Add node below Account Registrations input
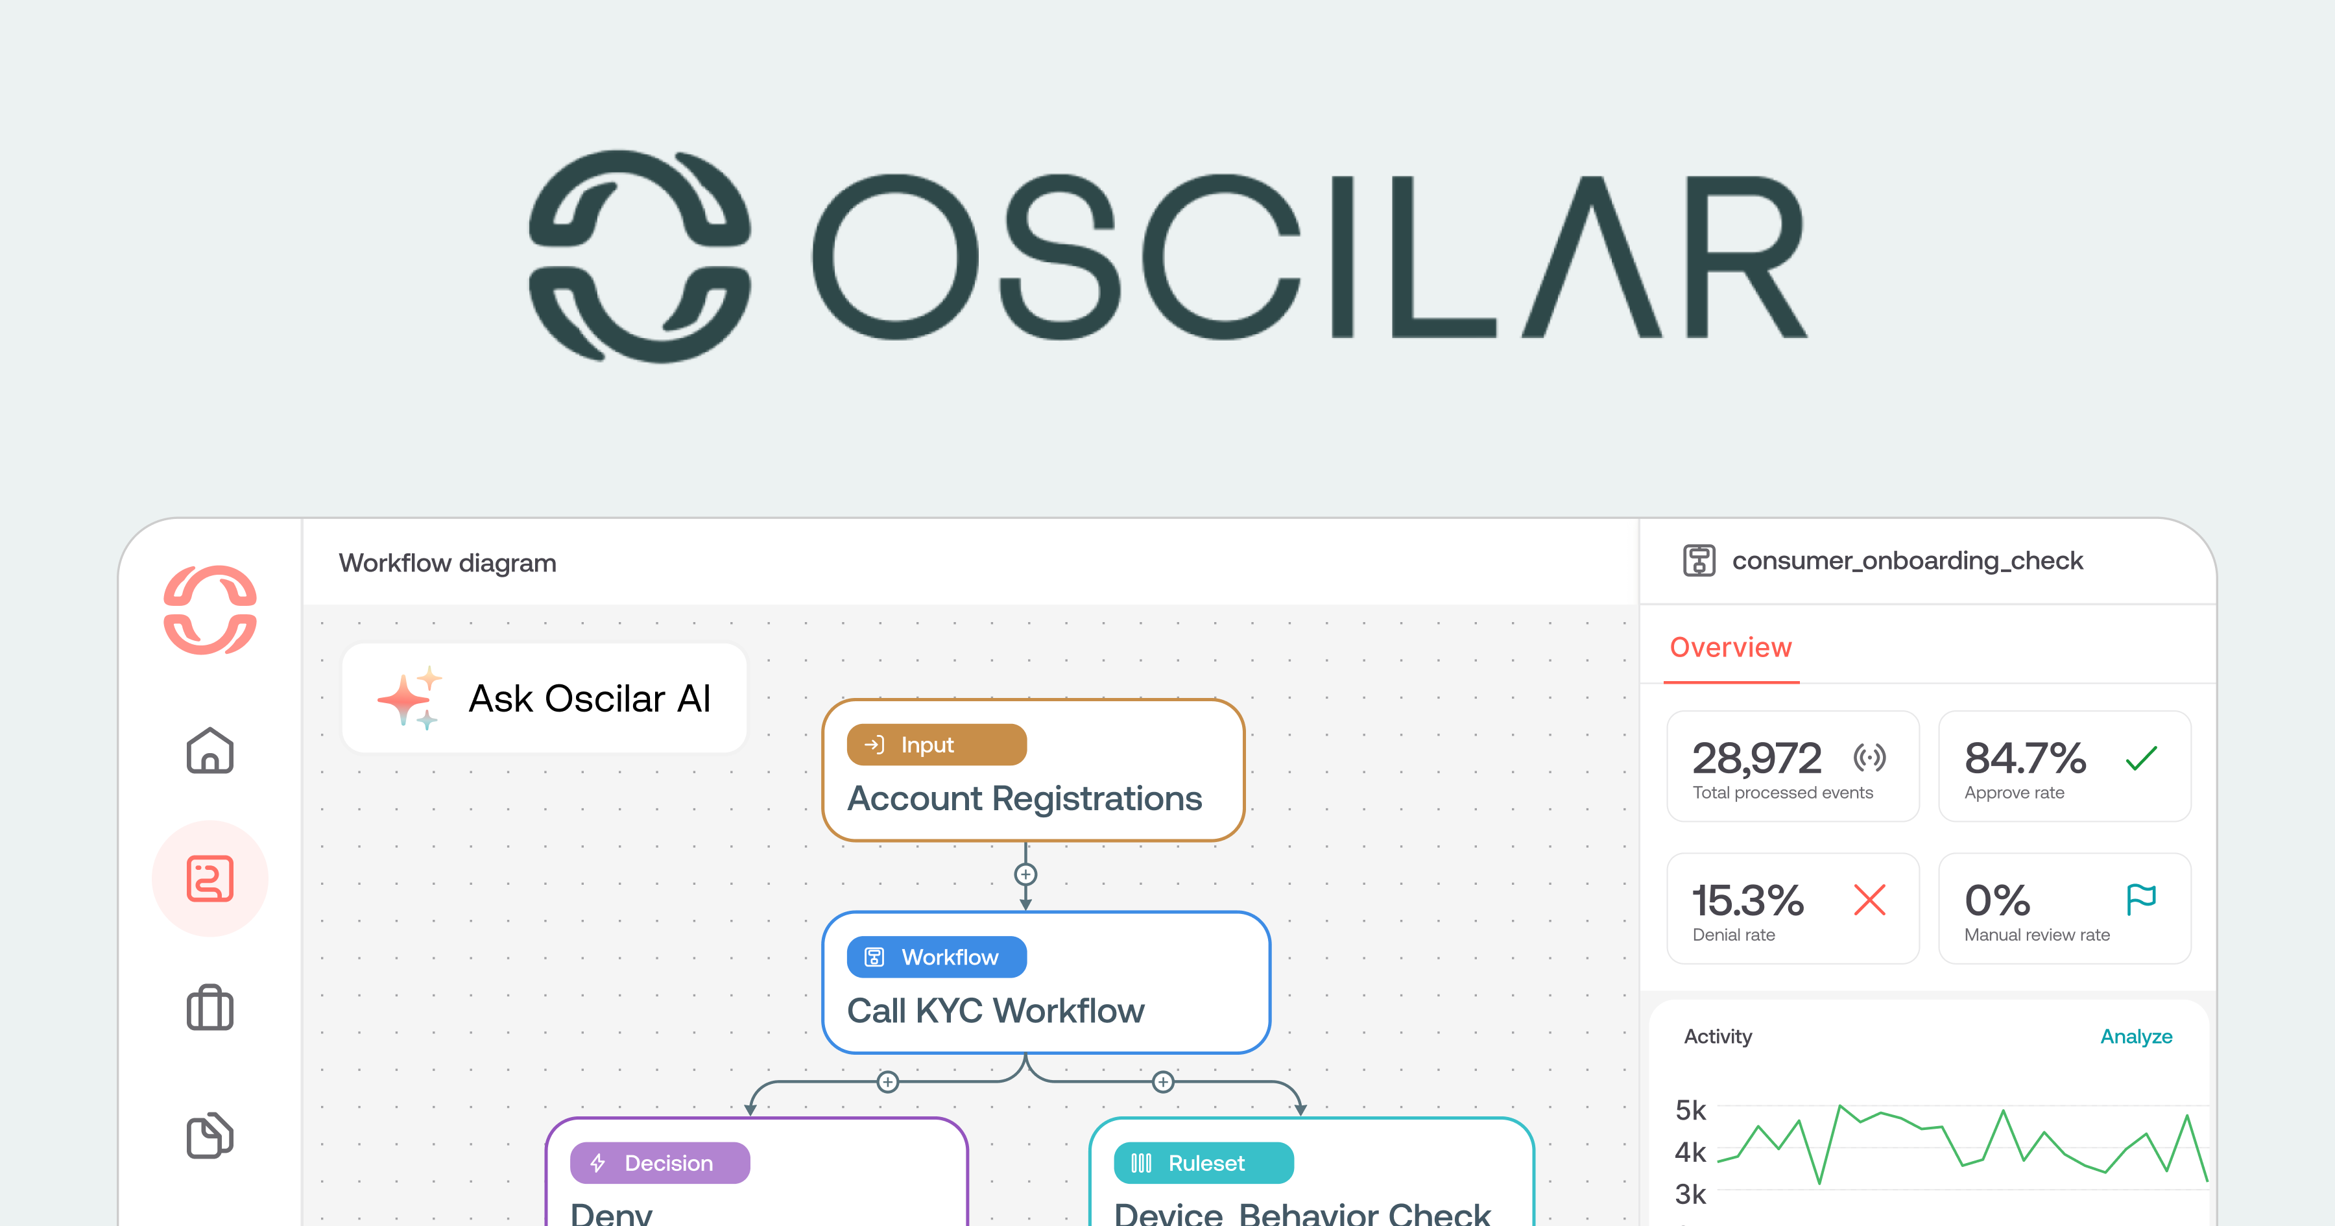The width and height of the screenshot is (2335, 1226). (x=1025, y=874)
